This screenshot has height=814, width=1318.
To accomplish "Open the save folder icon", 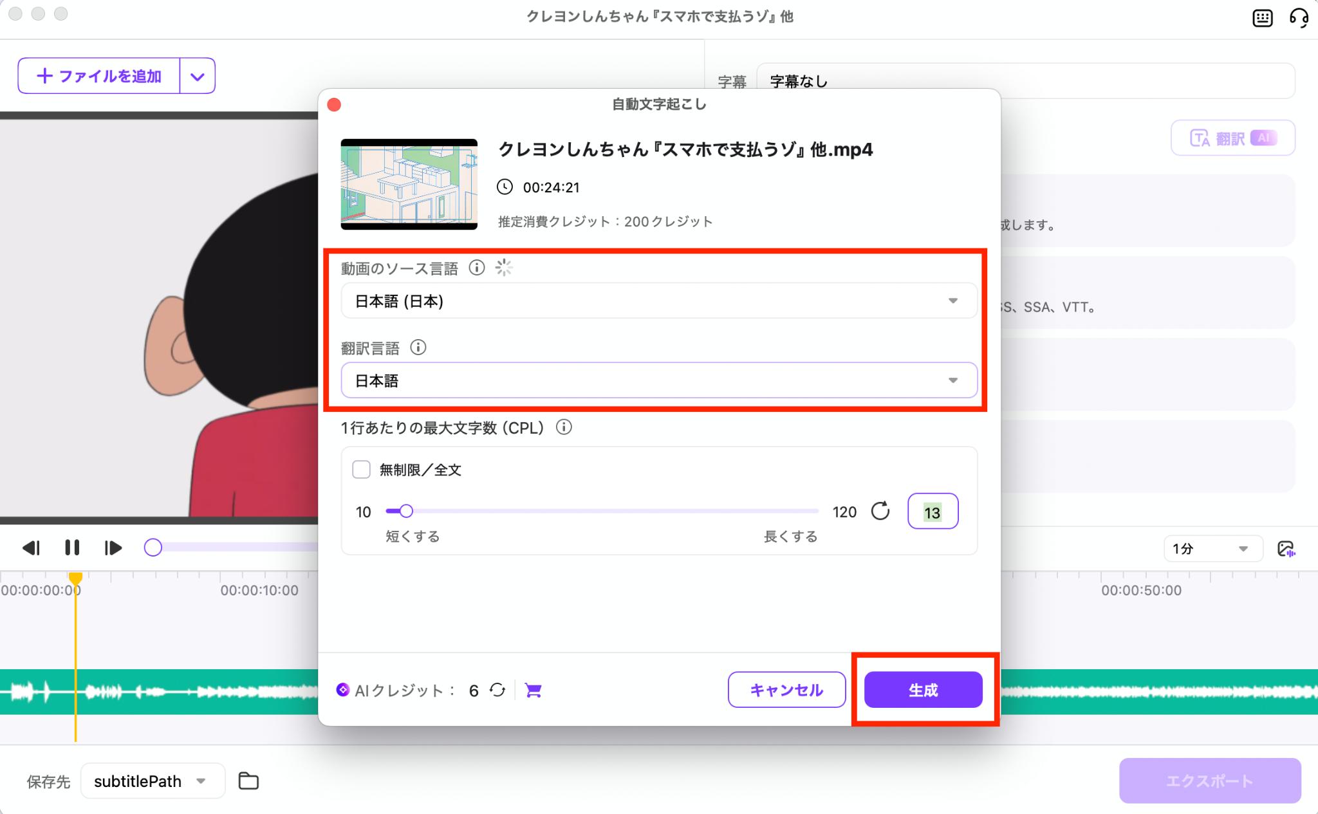I will (248, 781).
